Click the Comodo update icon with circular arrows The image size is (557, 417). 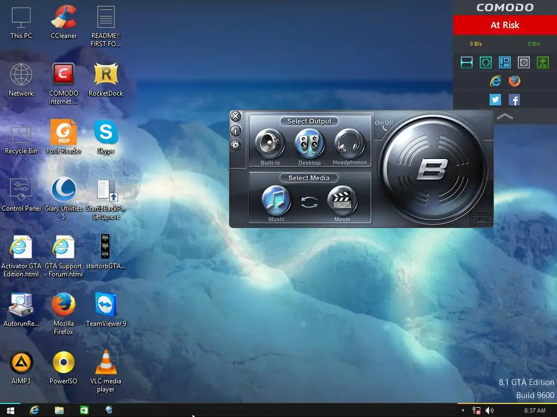[486, 62]
